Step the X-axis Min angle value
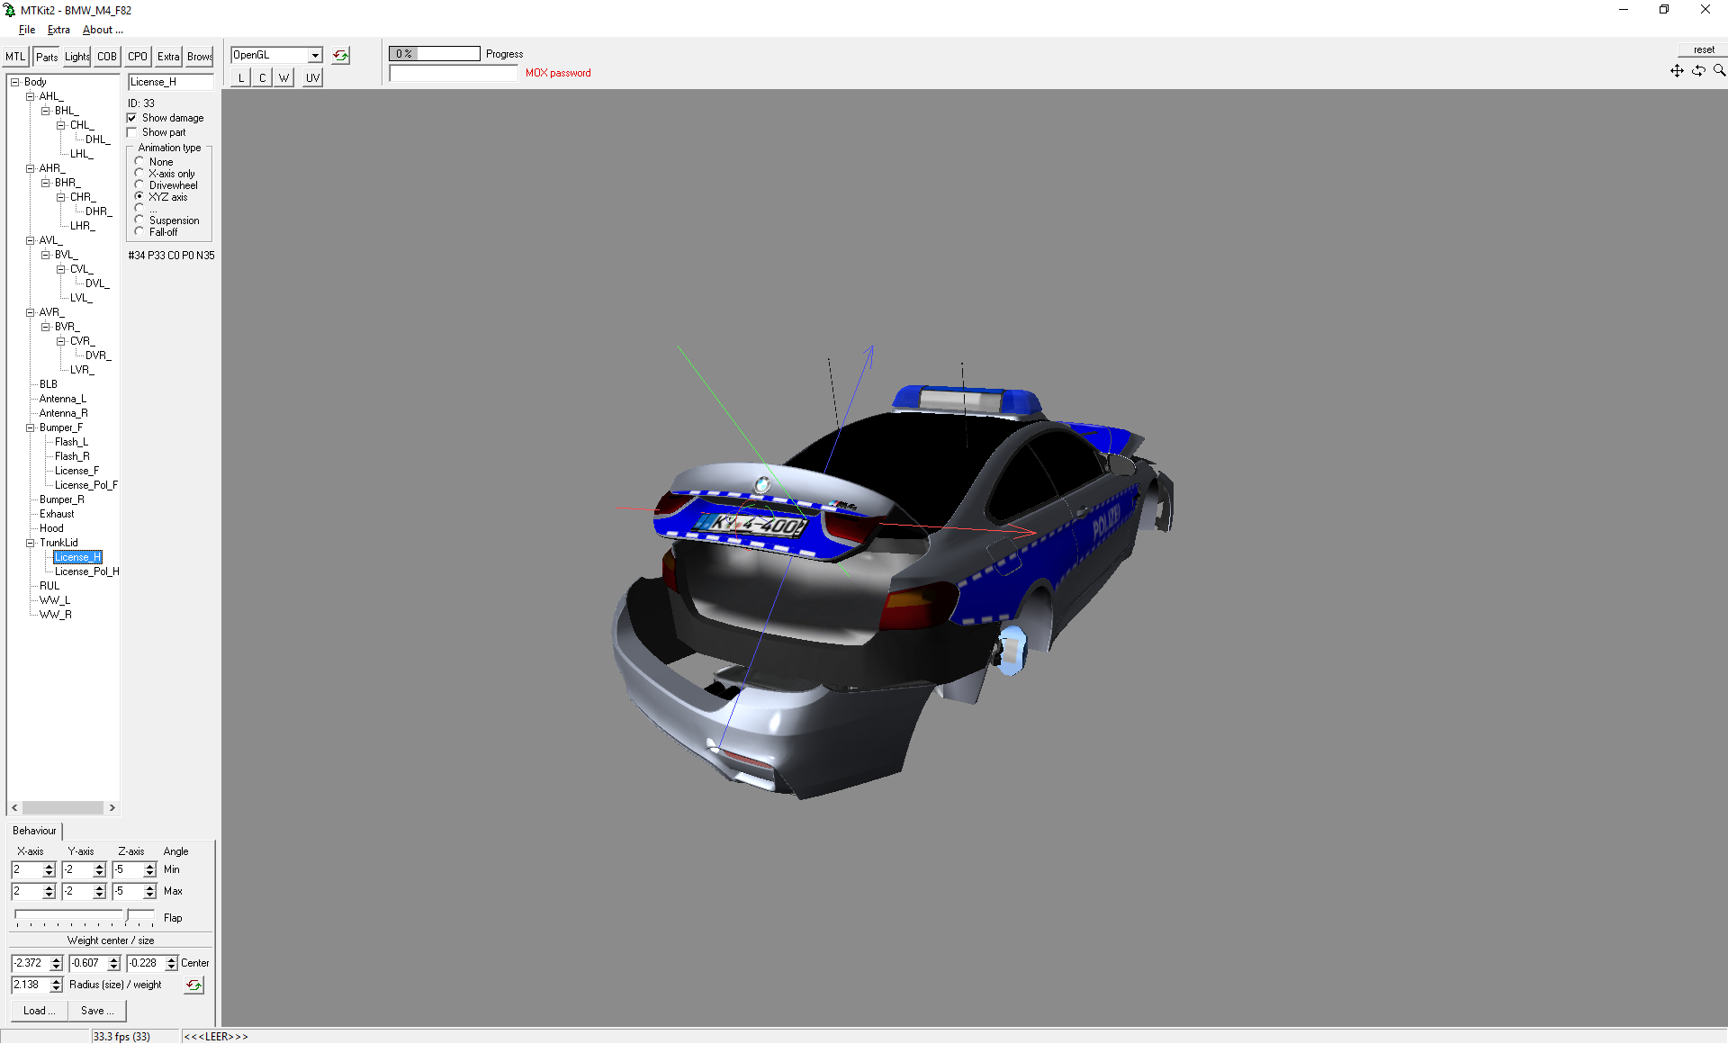 click(49, 870)
